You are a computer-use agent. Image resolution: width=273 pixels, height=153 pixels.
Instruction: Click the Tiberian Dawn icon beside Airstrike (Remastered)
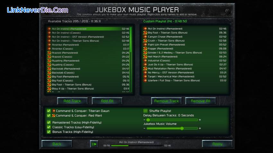[49, 45]
